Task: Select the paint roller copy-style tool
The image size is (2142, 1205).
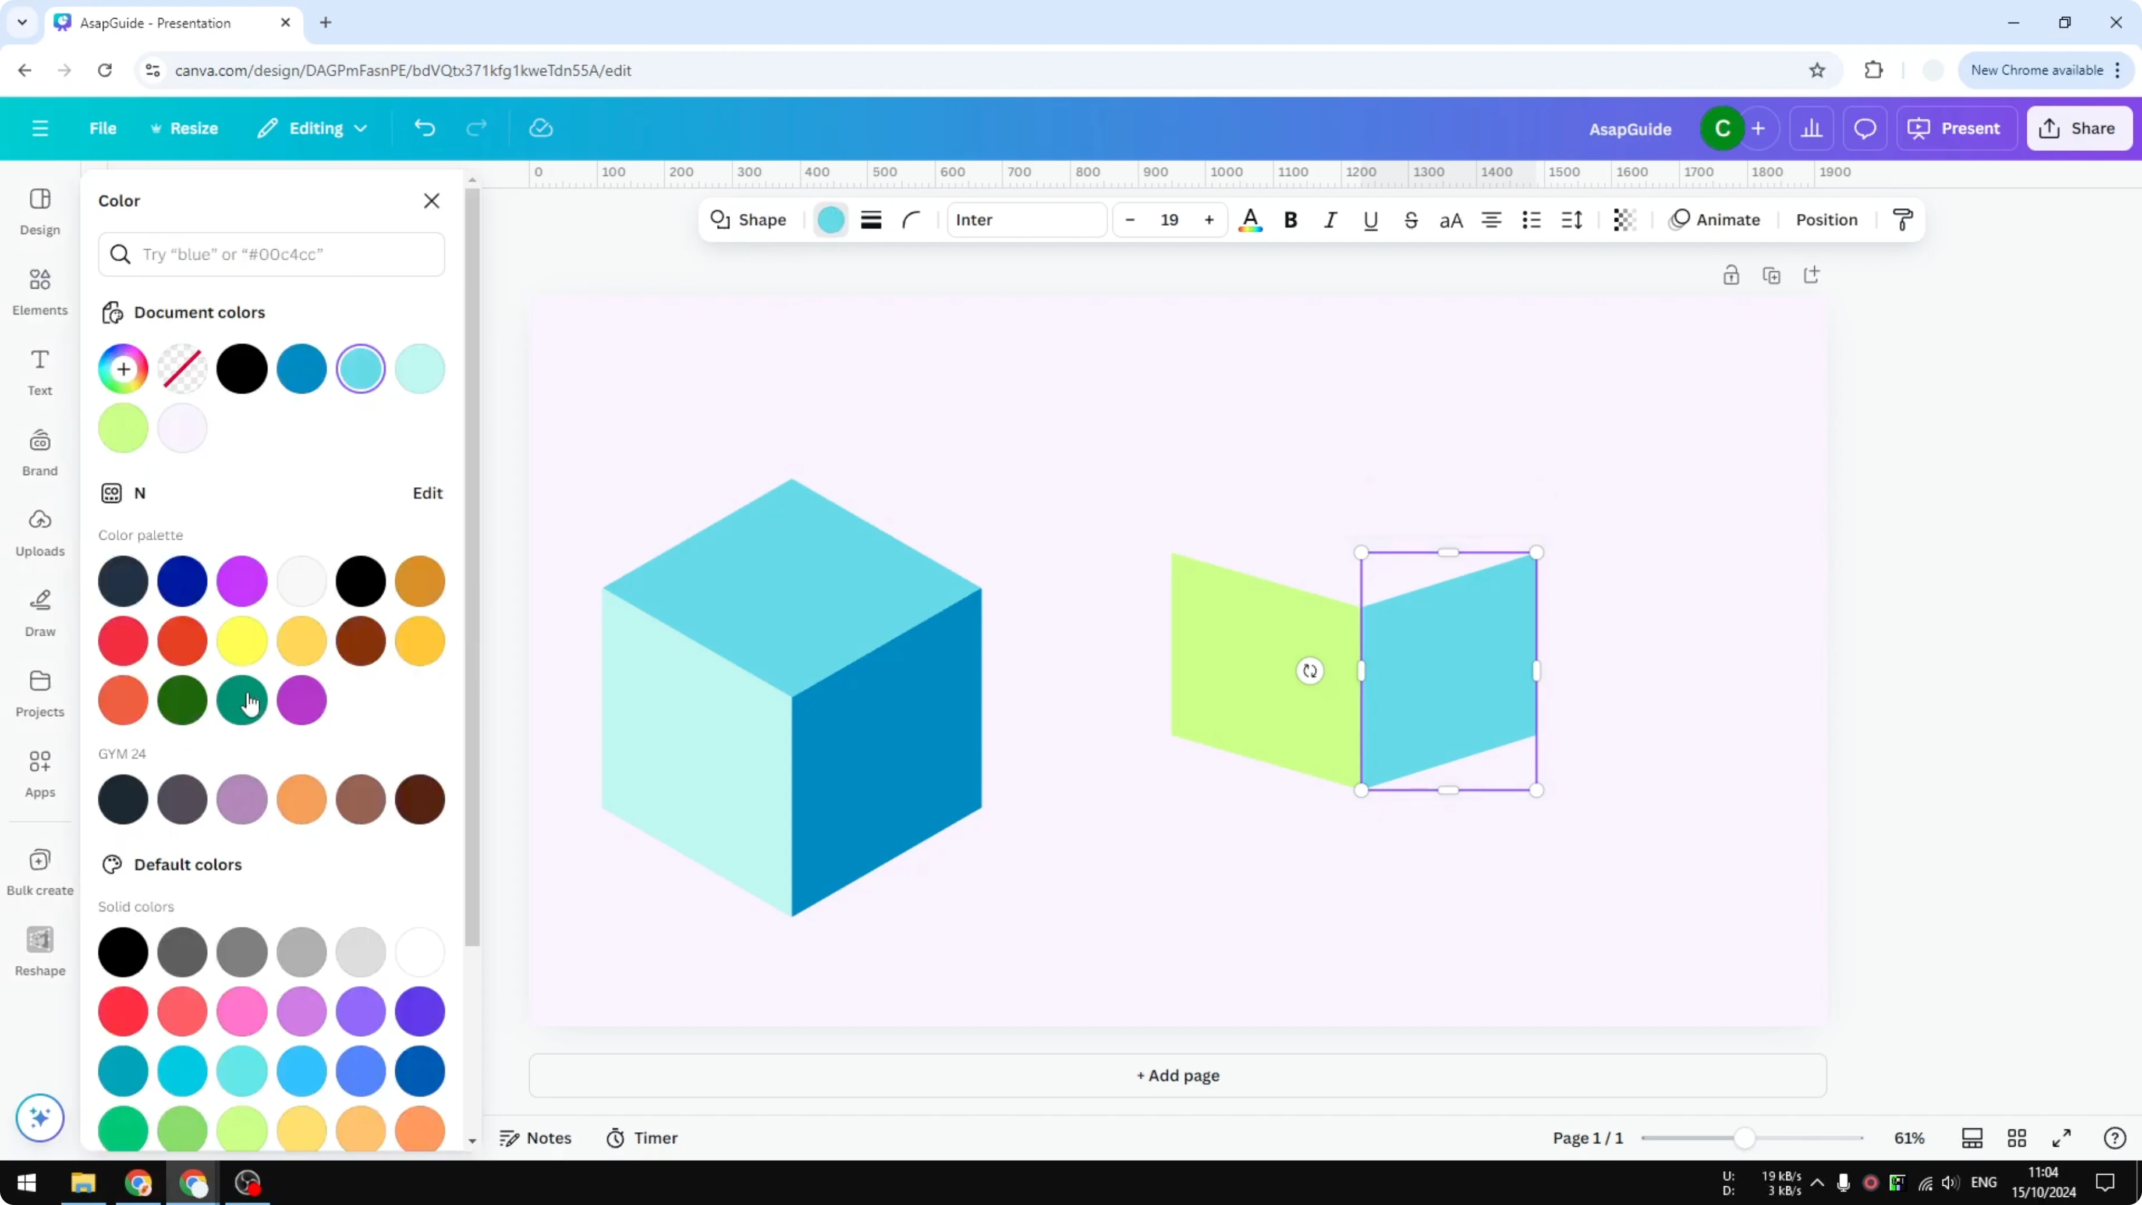Action: (1903, 219)
